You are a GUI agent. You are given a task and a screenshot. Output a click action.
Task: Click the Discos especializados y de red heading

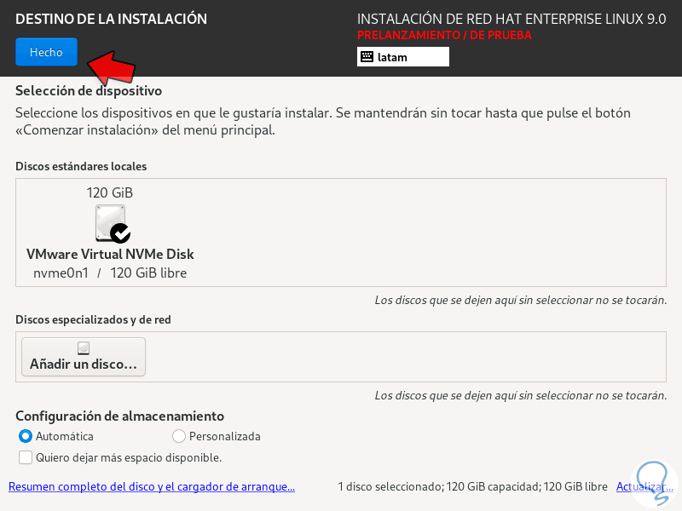(93, 320)
